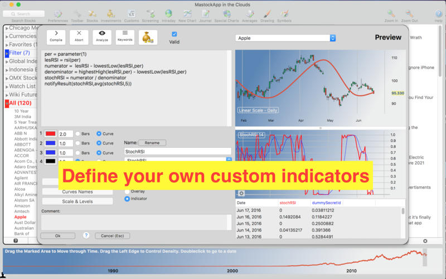Screen dimensions: 446x279
Task: Click the Toolbar customization icon
Action: point(77,14)
